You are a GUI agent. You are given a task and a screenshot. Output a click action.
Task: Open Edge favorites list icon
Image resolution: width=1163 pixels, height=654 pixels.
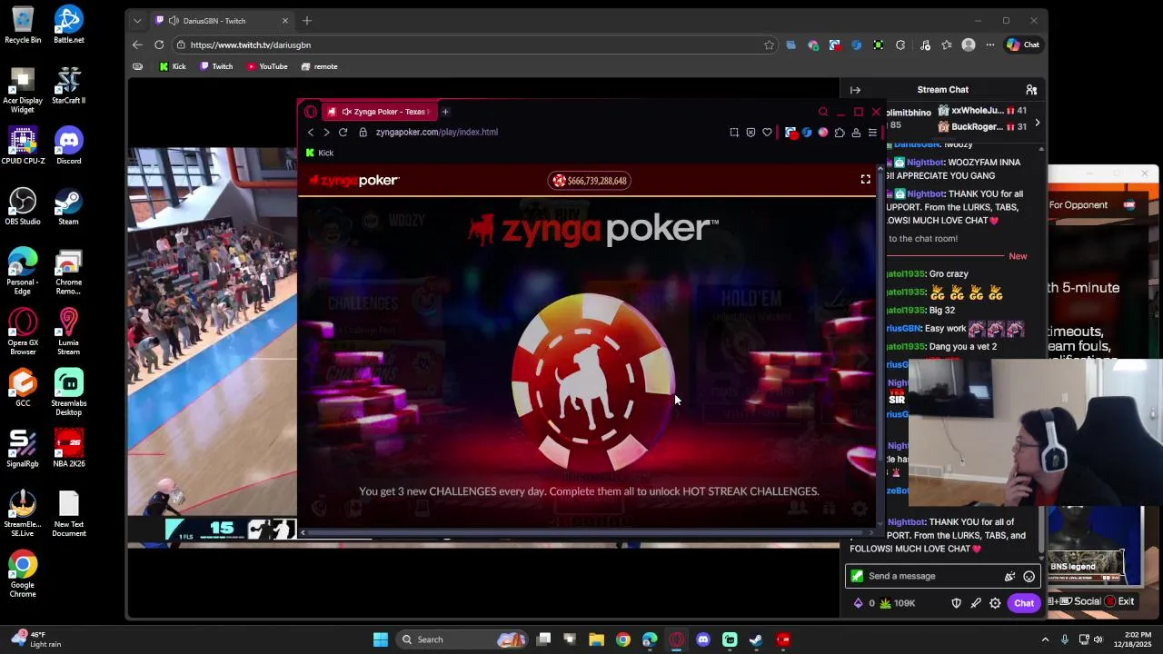click(x=947, y=45)
